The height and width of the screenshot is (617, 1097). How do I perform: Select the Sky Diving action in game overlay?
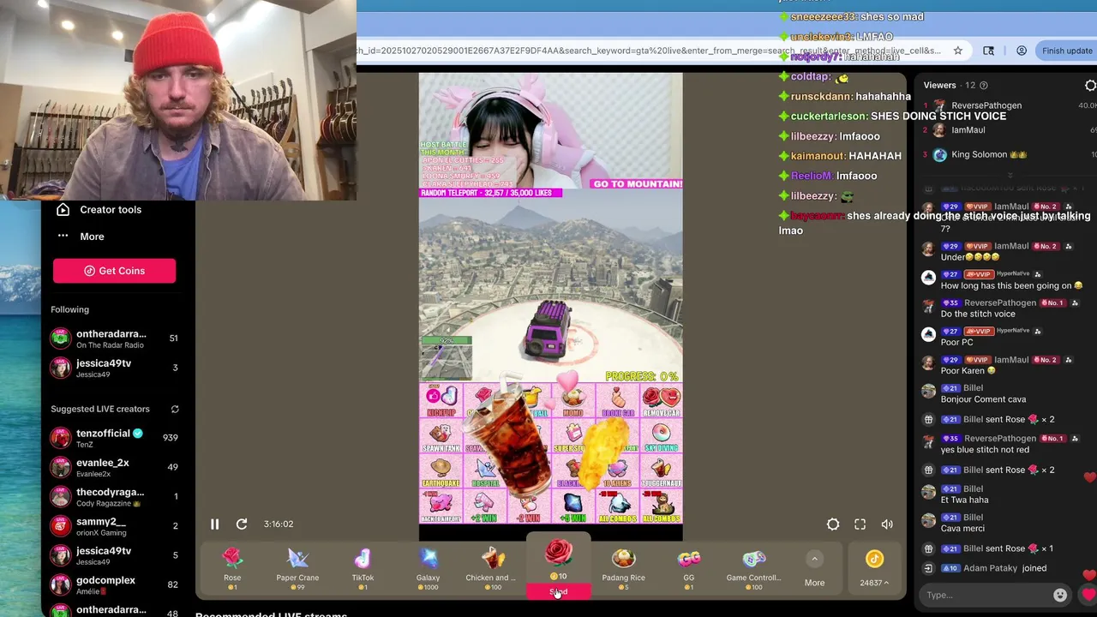(660, 436)
